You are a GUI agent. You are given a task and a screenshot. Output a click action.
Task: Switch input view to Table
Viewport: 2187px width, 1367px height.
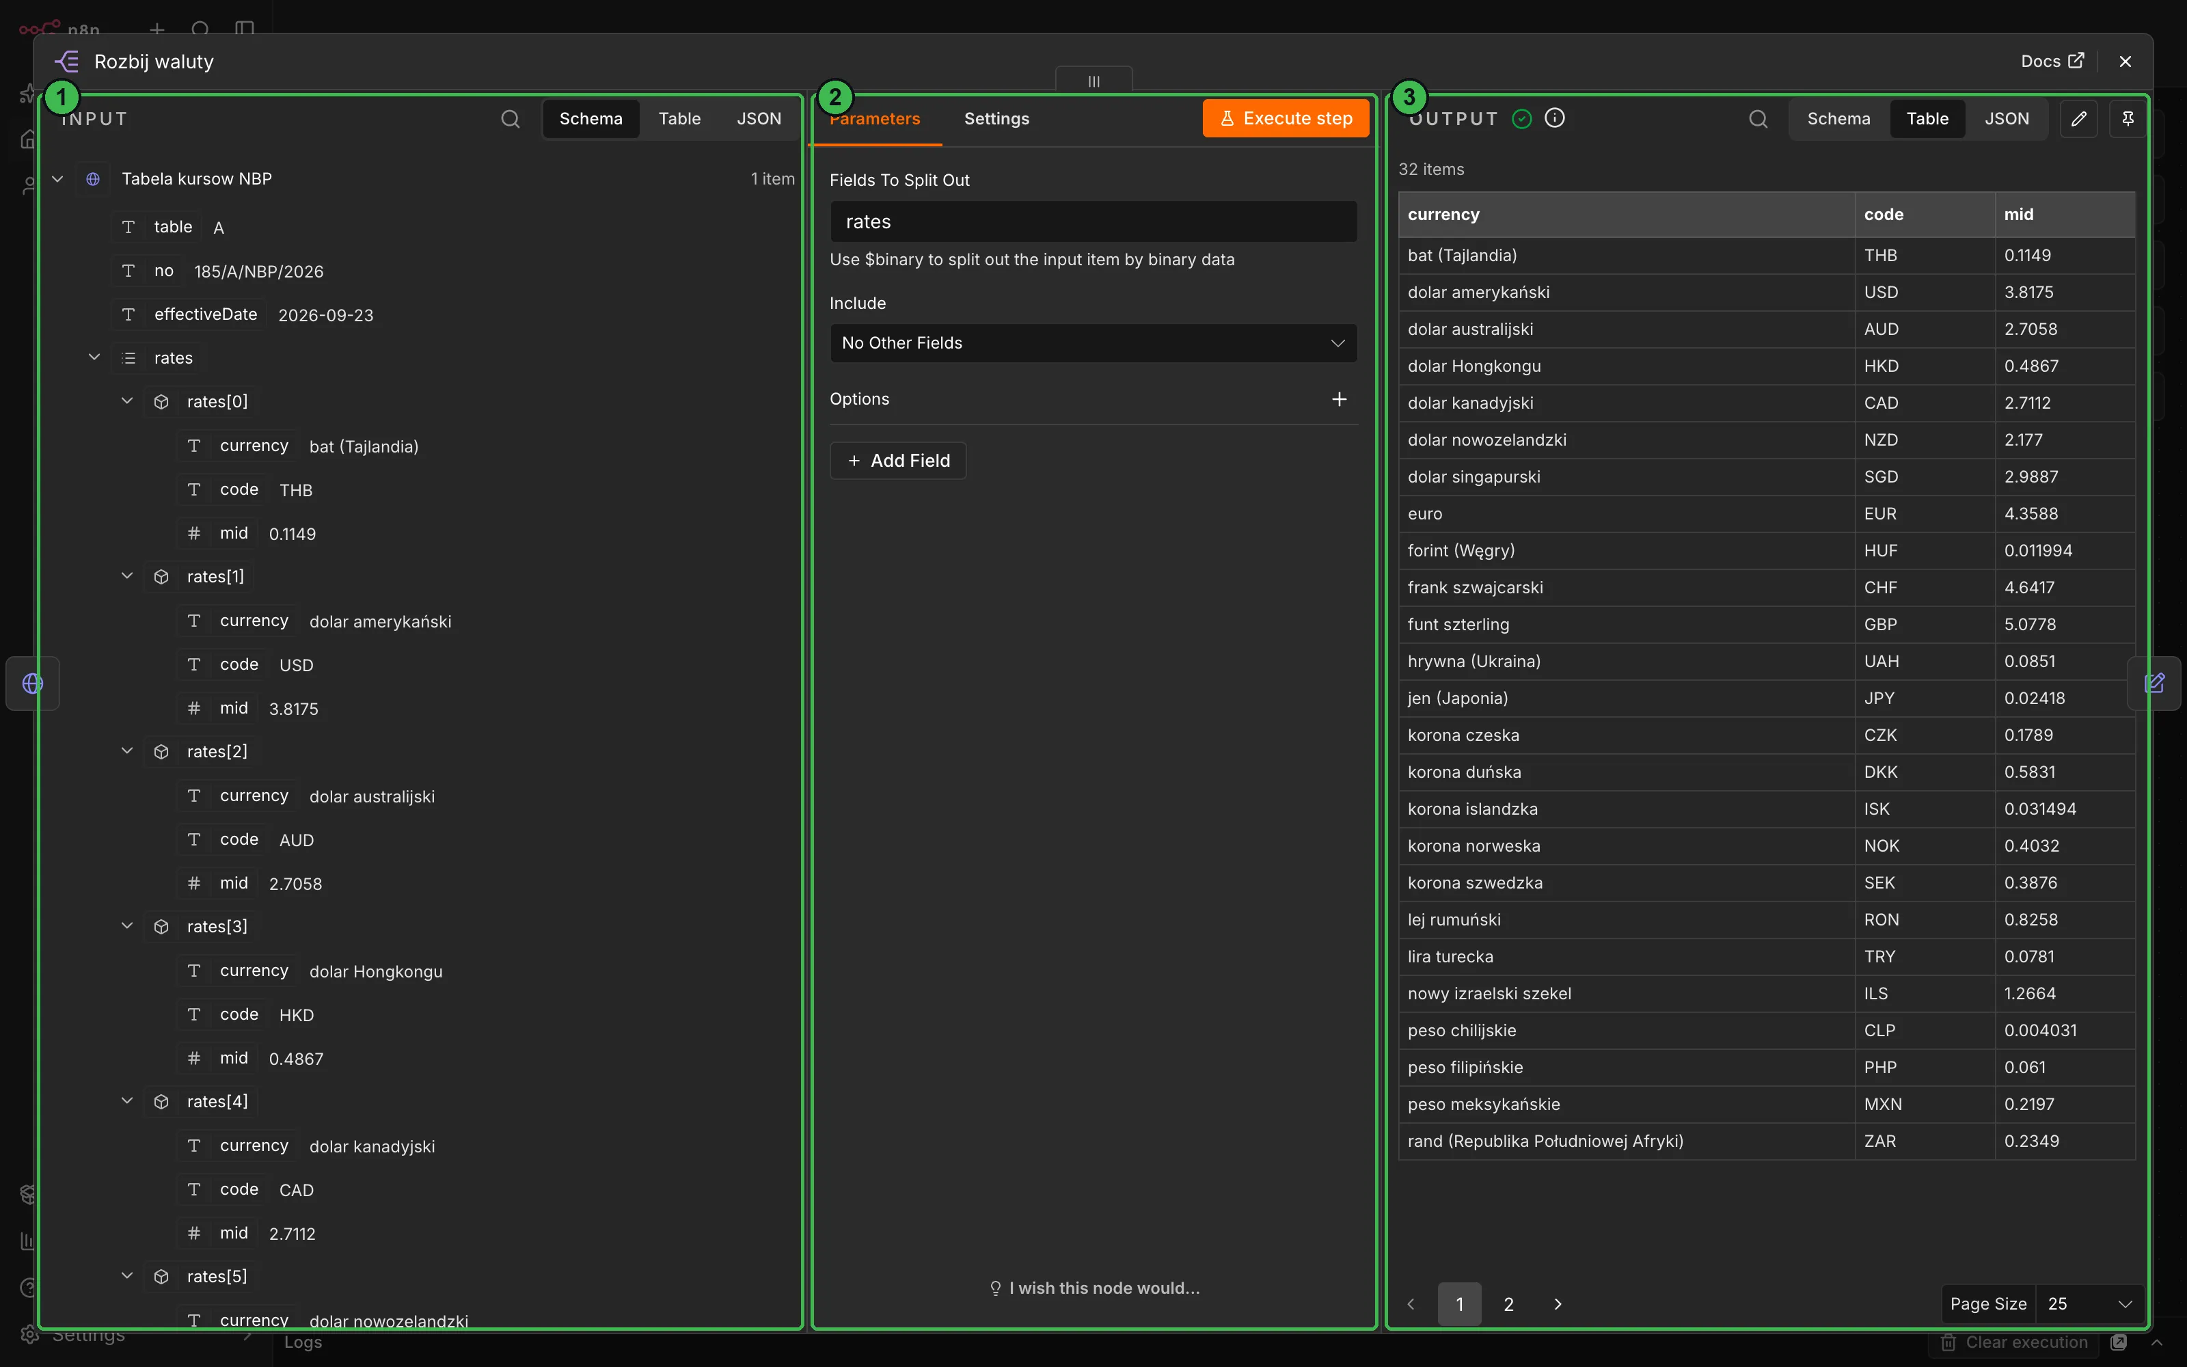click(679, 118)
